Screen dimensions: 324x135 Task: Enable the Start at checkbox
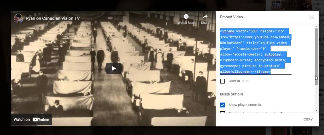(x=223, y=81)
